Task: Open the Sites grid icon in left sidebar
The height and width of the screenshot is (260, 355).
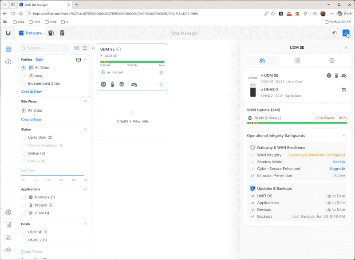Action: [8, 49]
